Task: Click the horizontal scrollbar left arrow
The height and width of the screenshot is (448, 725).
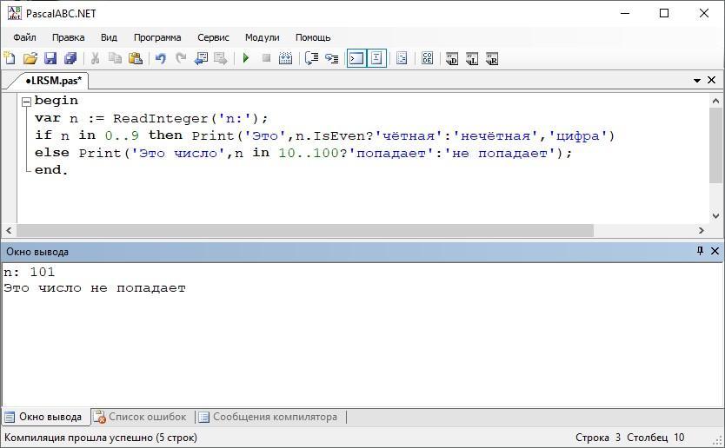Action: (x=9, y=230)
